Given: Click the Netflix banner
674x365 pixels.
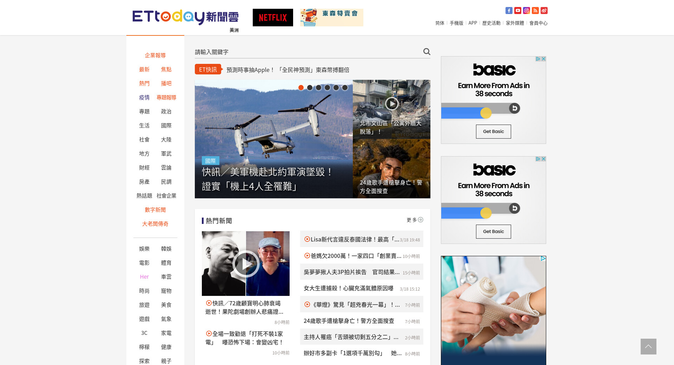Looking at the screenshot, I should pyautogui.click(x=273, y=18).
